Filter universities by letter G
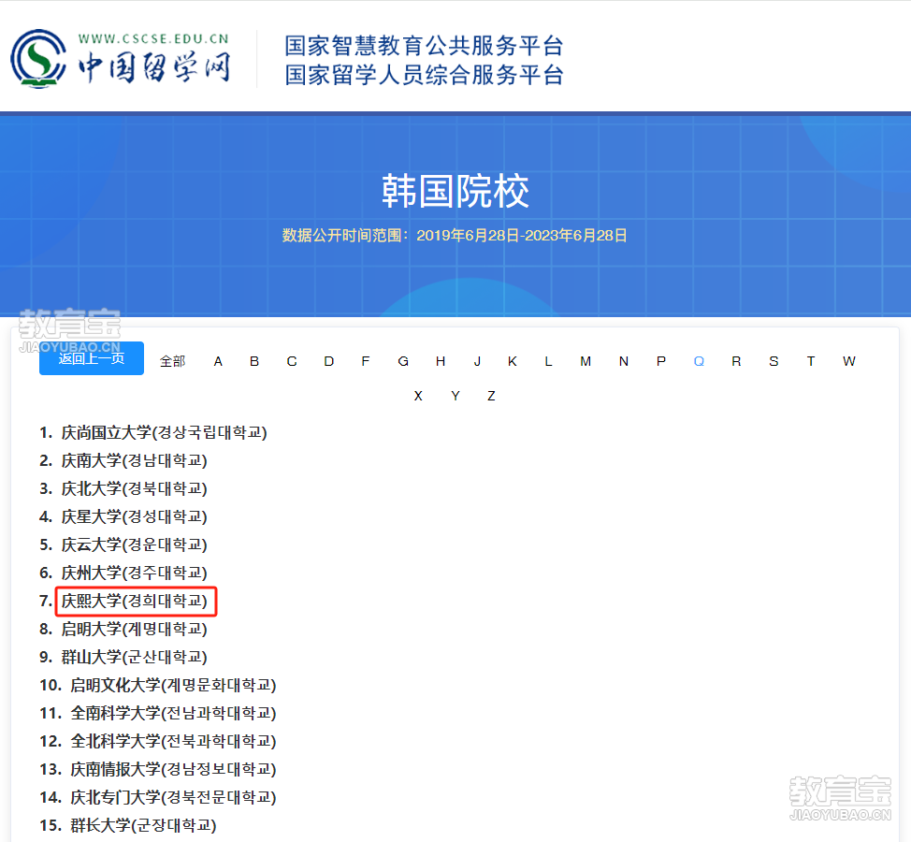The height and width of the screenshot is (842, 911). tap(403, 361)
